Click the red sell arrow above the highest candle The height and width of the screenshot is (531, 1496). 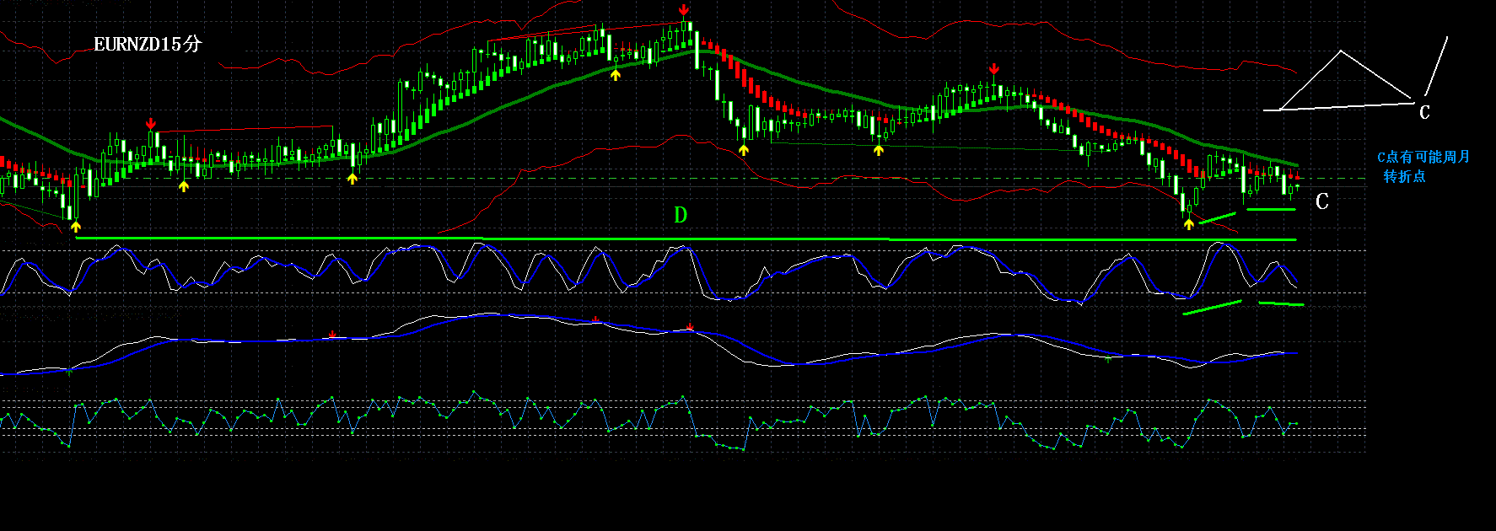[x=683, y=11]
